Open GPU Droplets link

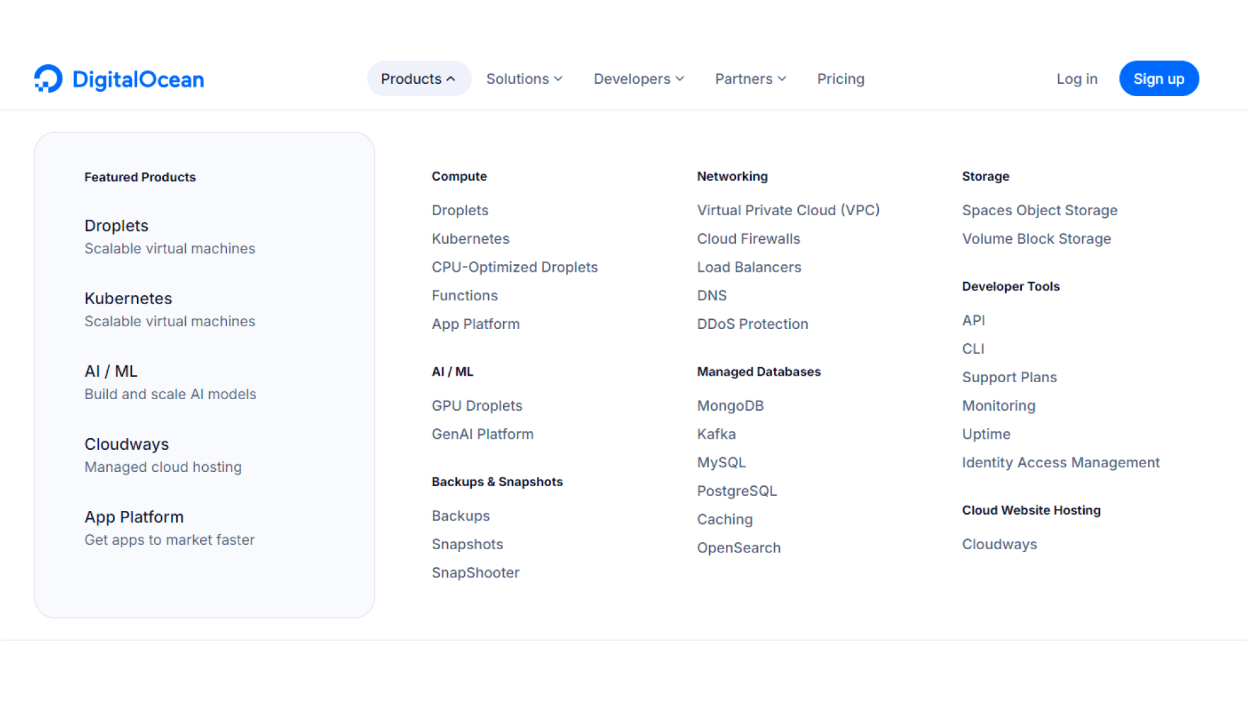coord(477,406)
